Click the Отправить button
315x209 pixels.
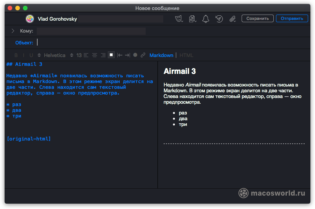pos(292,18)
